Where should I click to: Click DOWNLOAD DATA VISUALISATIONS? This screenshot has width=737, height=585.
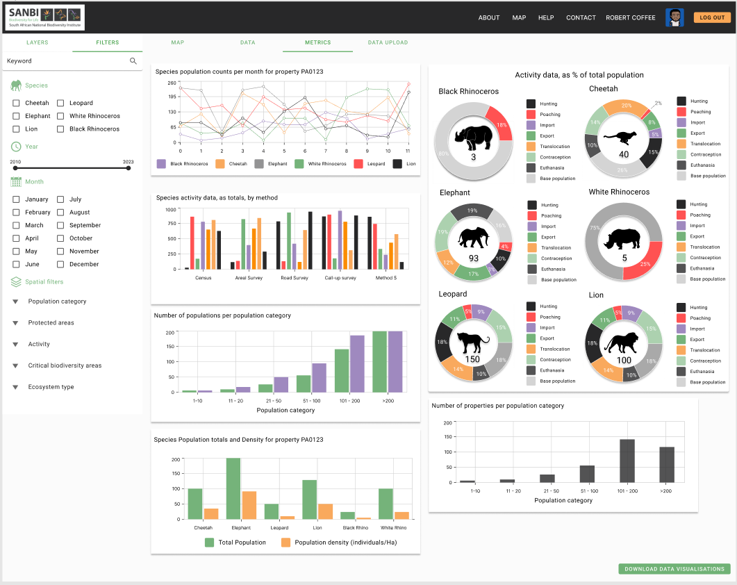coord(673,568)
